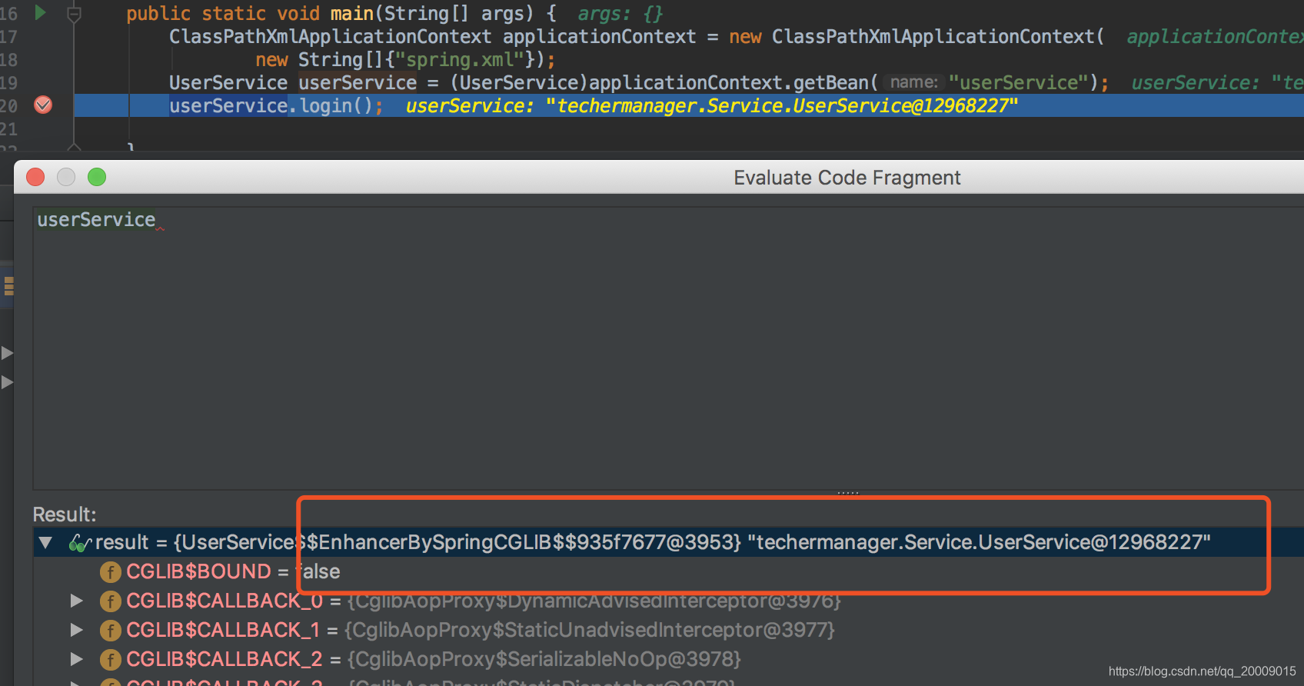This screenshot has width=1304, height=686.
Task: Click the splitter dots above the Result label
Action: [x=848, y=492]
